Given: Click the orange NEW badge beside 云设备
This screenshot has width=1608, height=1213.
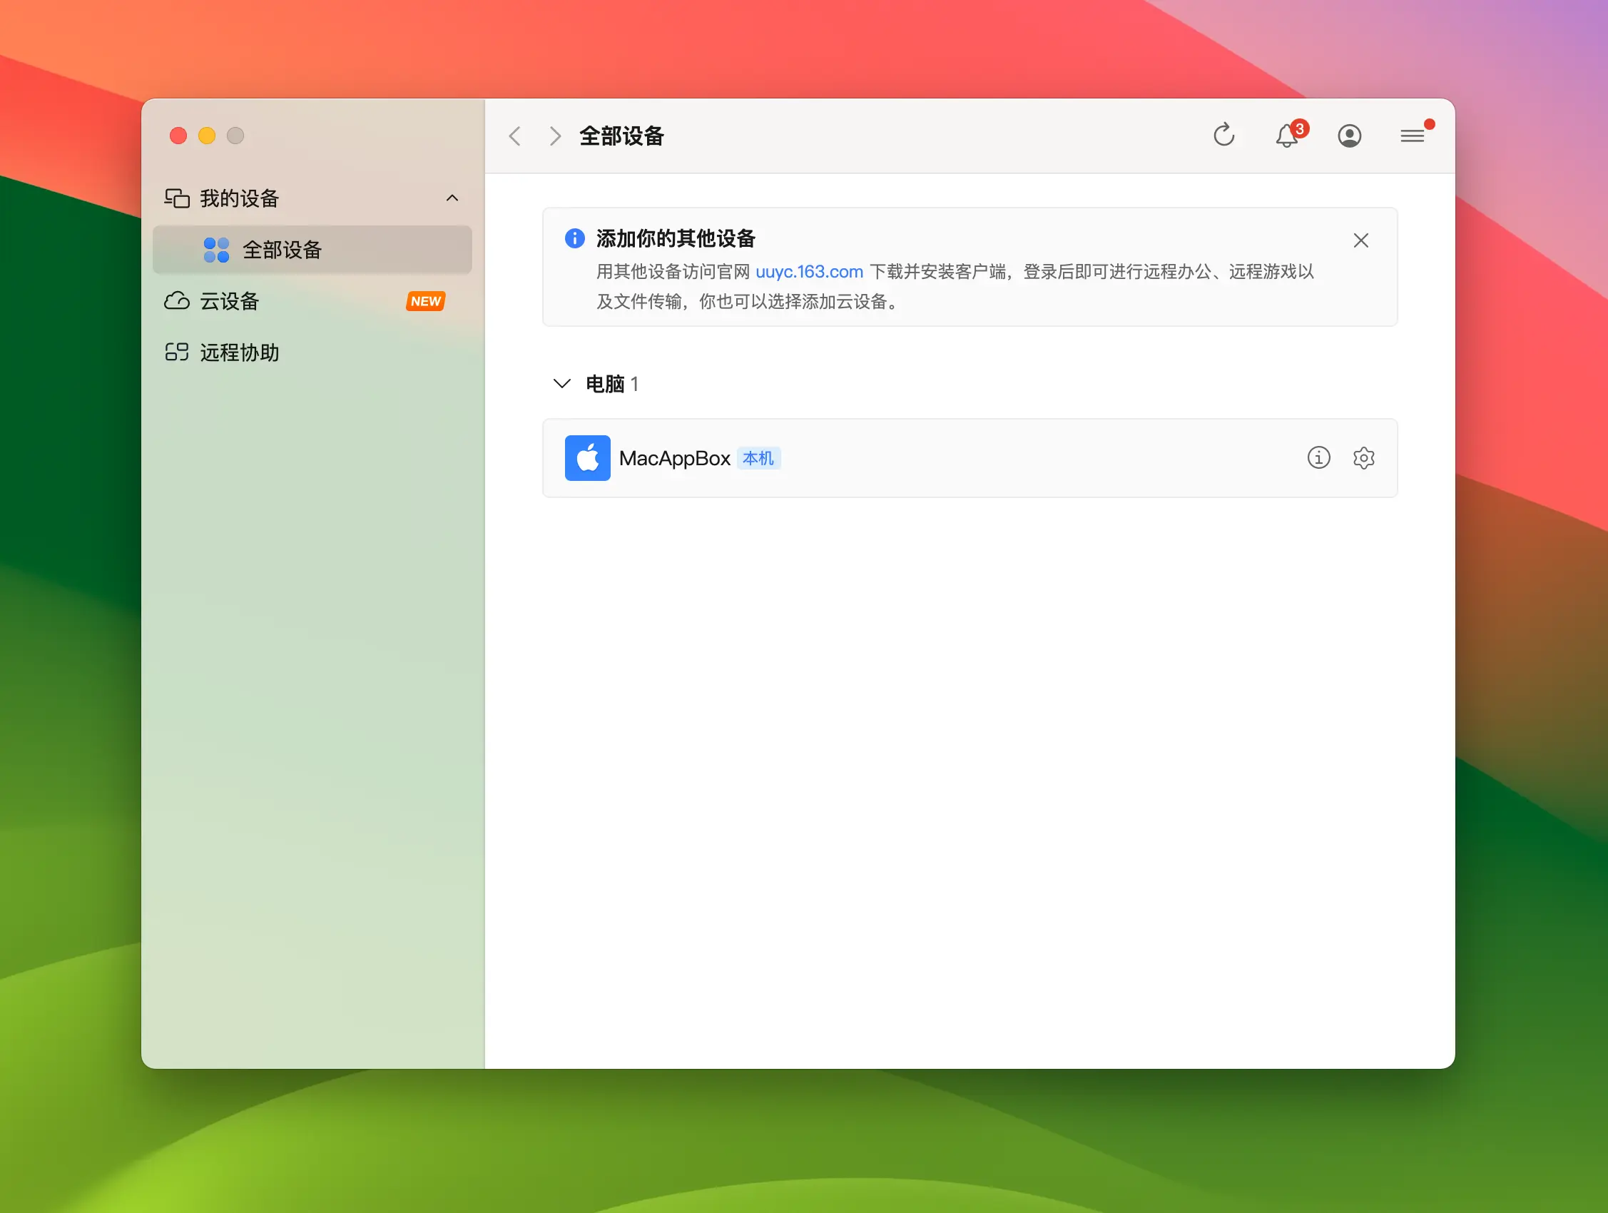Looking at the screenshot, I should (x=425, y=301).
